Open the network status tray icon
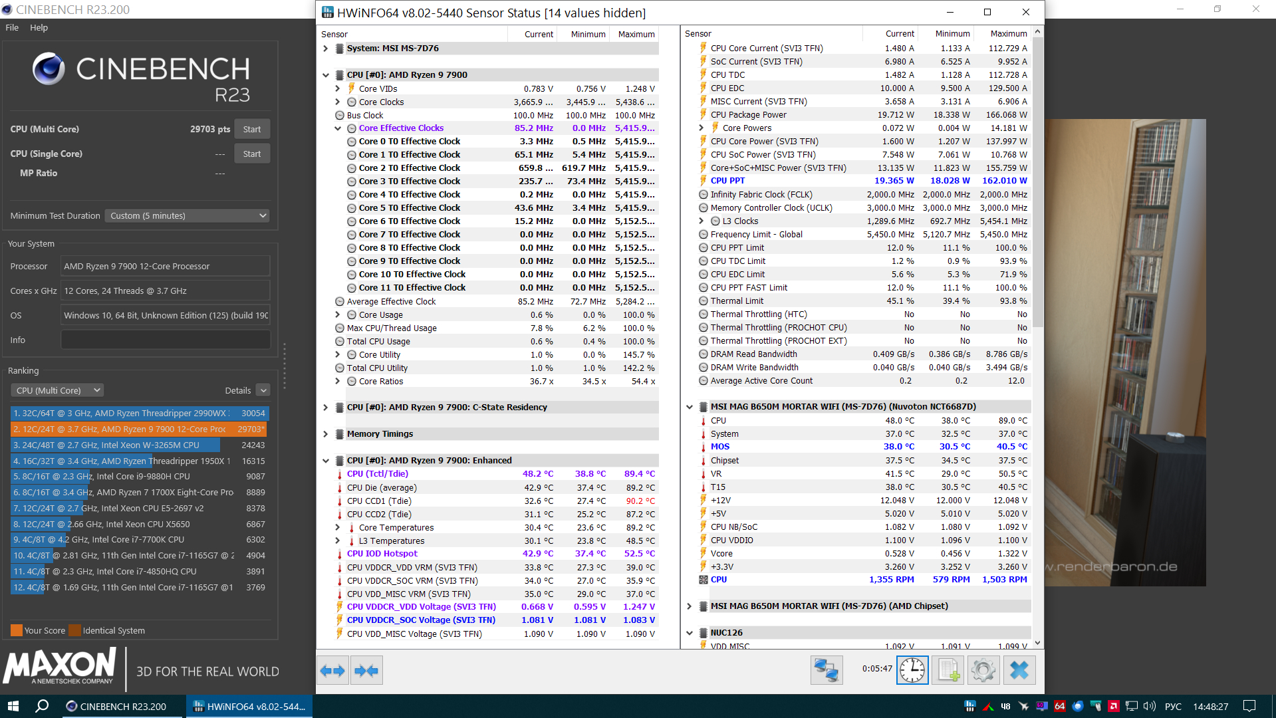The width and height of the screenshot is (1276, 718). (x=1131, y=706)
